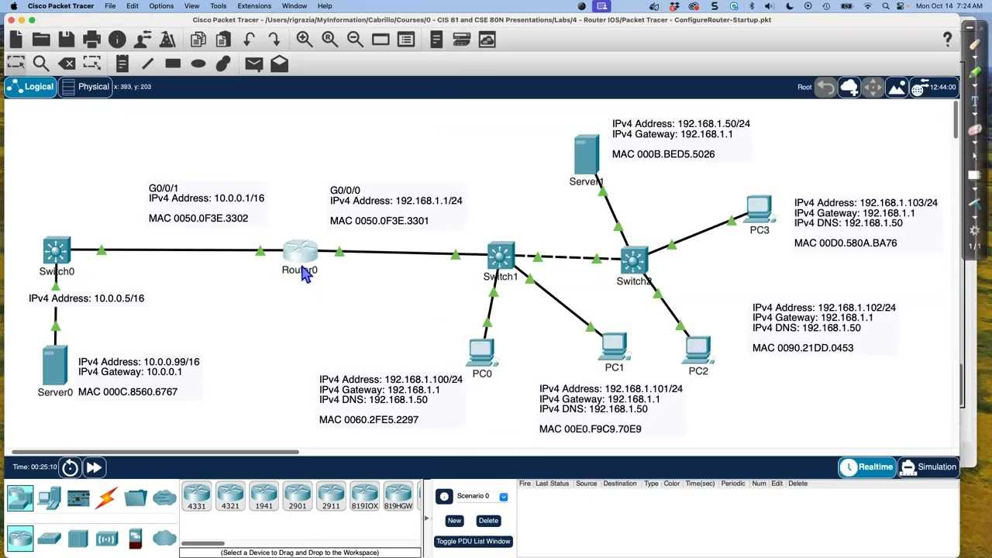992x558 pixels.
Task: Open the Window menu
Action: [294, 5]
